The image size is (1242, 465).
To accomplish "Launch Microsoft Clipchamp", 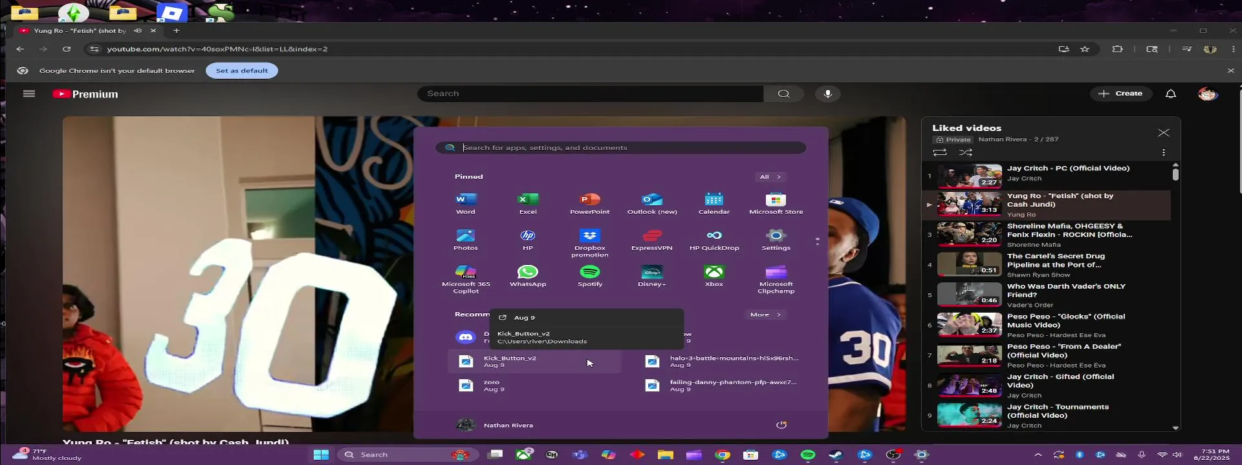I will click(776, 279).
